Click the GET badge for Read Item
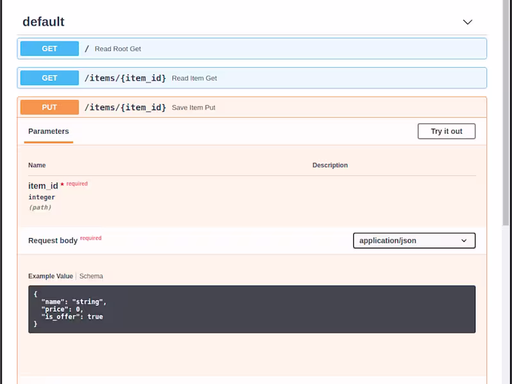This screenshot has height=384, width=512. pos(49,78)
